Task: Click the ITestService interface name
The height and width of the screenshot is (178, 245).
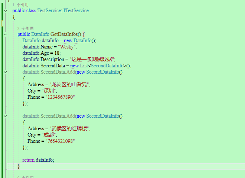Action: click(76, 11)
